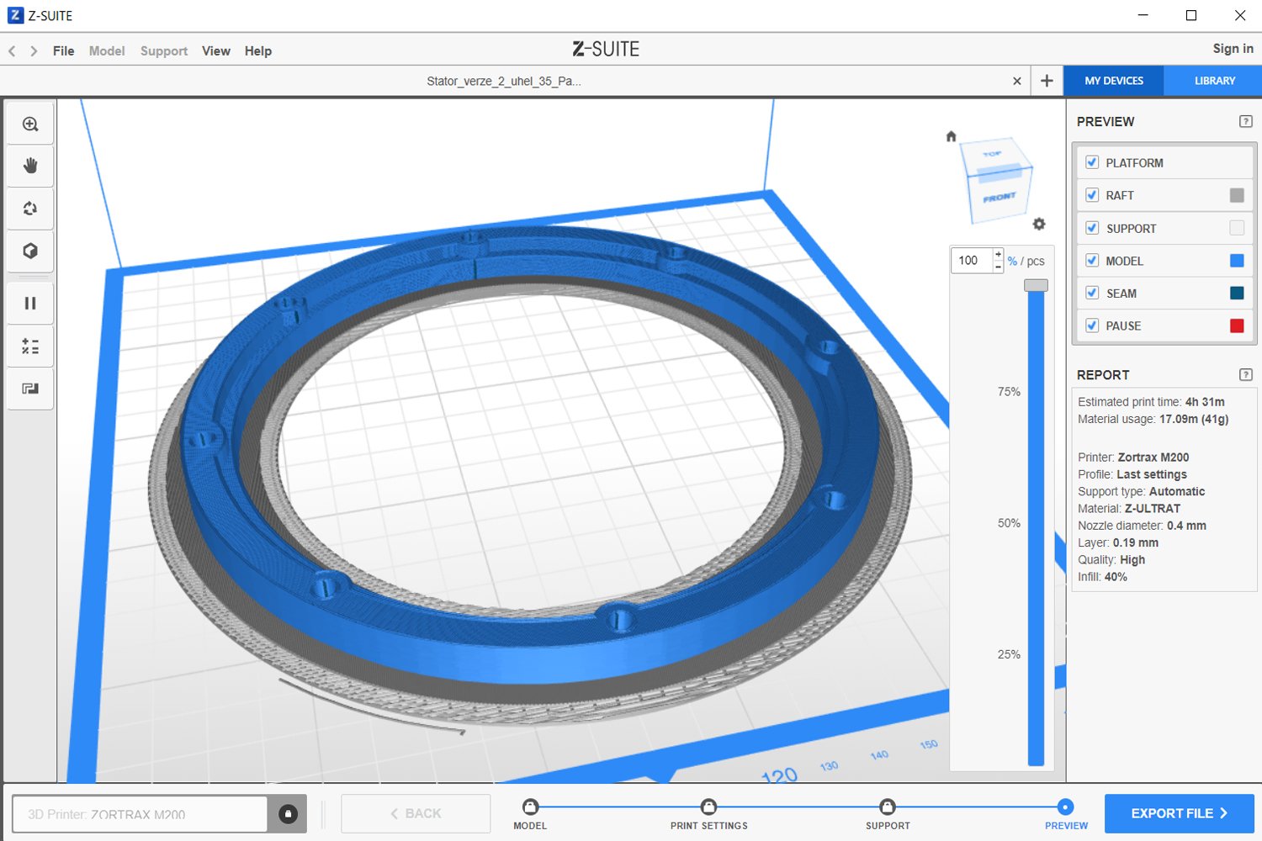Select the rotate view tool
Image resolution: width=1262 pixels, height=841 pixels.
click(x=30, y=209)
